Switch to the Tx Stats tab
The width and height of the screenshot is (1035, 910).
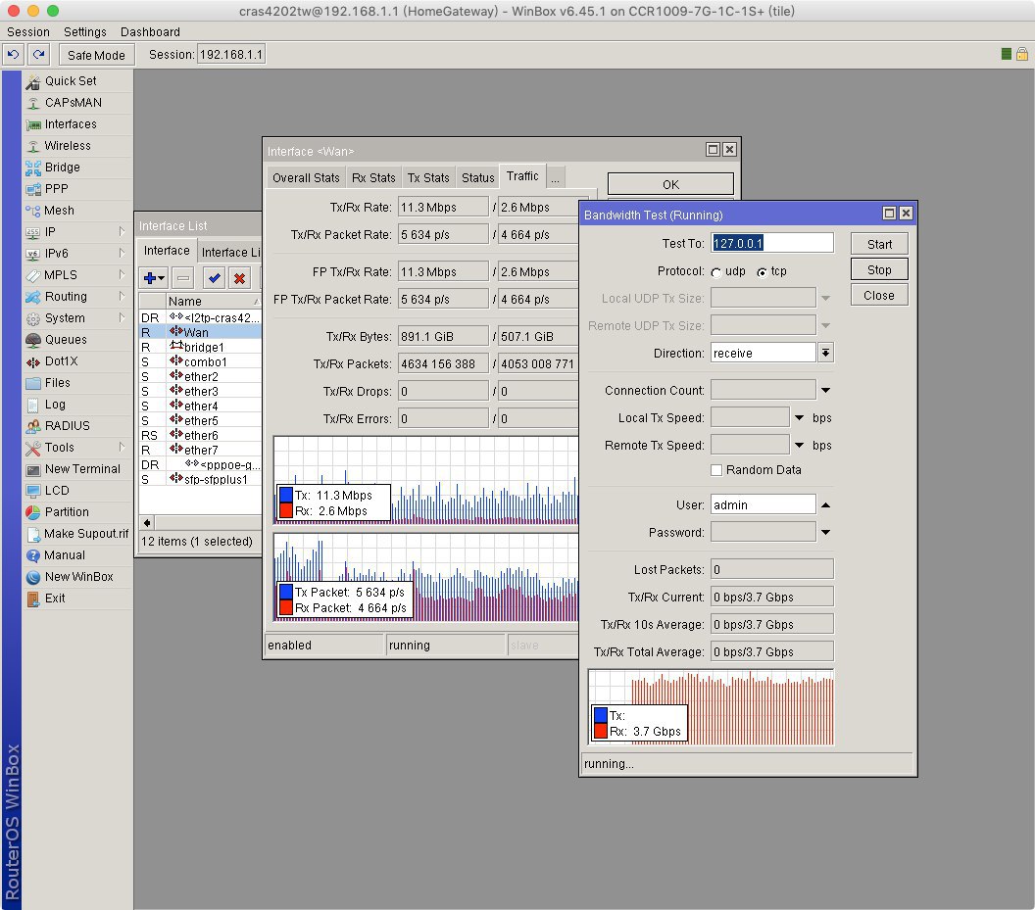click(427, 177)
